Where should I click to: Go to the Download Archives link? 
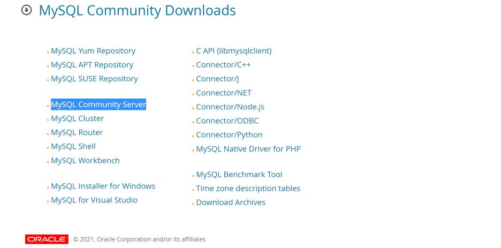click(231, 202)
